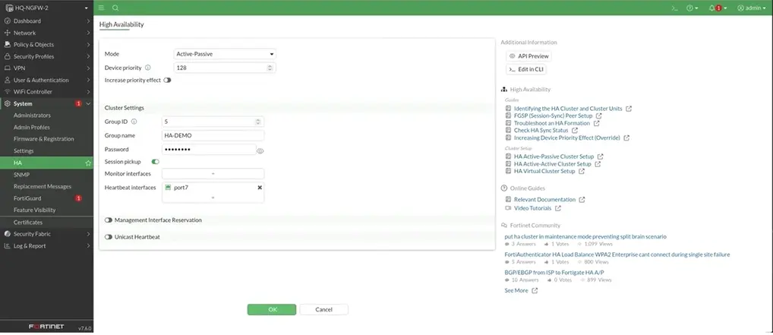Click the Device priority stepper arrows
The image size is (773, 335).
(270, 68)
